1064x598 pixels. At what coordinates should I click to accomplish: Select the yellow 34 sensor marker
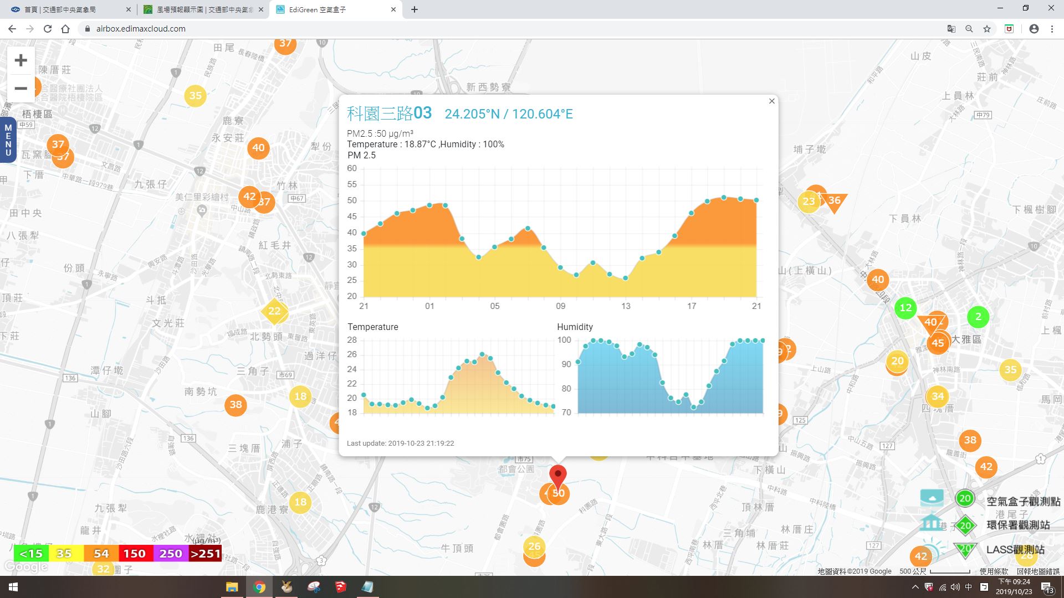click(938, 396)
